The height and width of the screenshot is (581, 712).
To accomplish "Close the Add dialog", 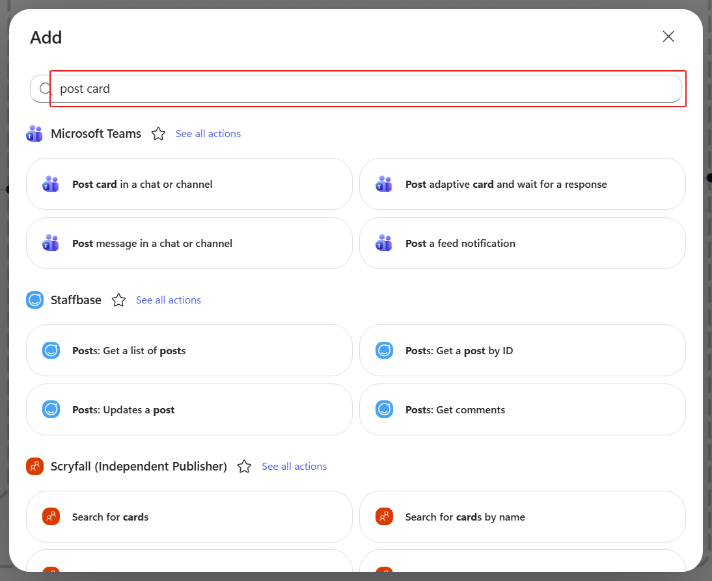I will click(x=668, y=37).
